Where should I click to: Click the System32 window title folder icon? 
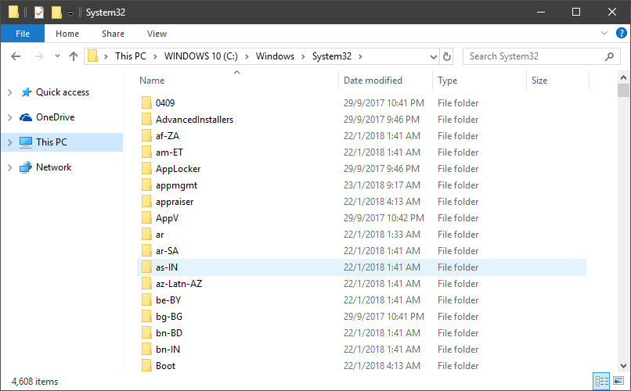coord(13,13)
